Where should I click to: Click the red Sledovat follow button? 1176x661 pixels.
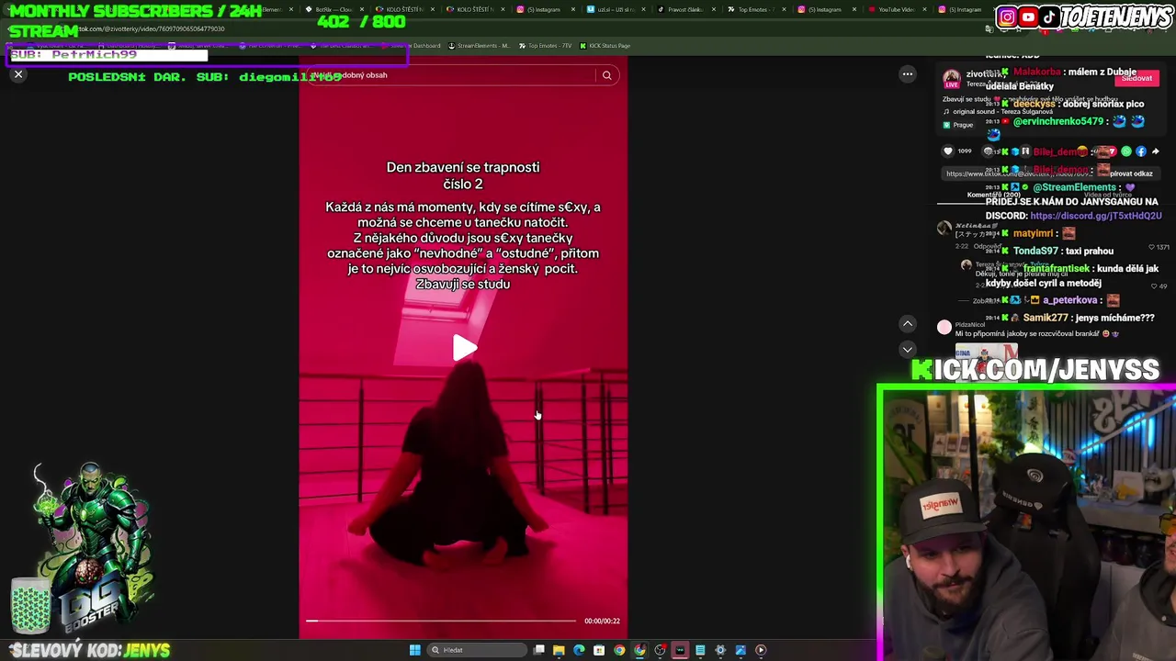1136,78
